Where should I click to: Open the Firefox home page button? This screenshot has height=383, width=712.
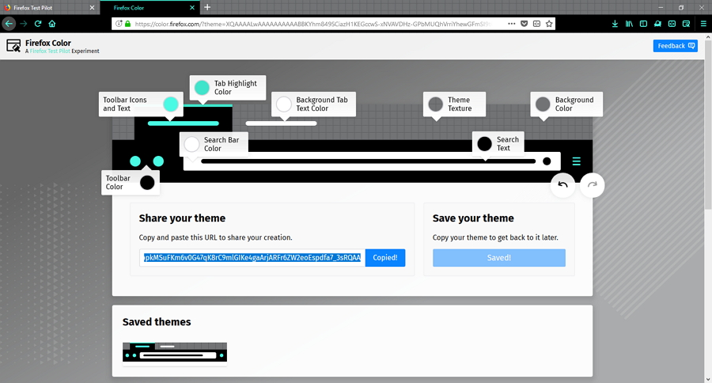click(x=52, y=24)
